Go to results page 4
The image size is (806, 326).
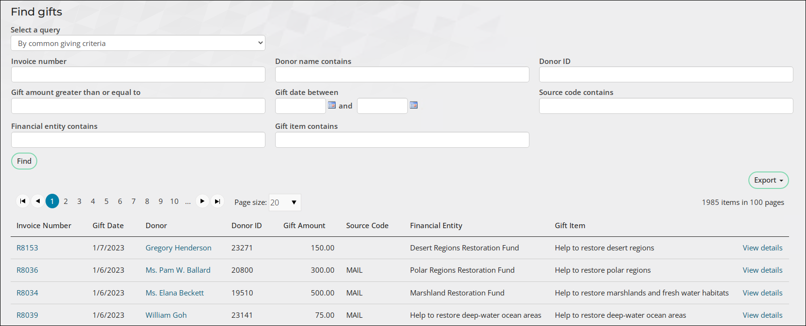[93, 201]
